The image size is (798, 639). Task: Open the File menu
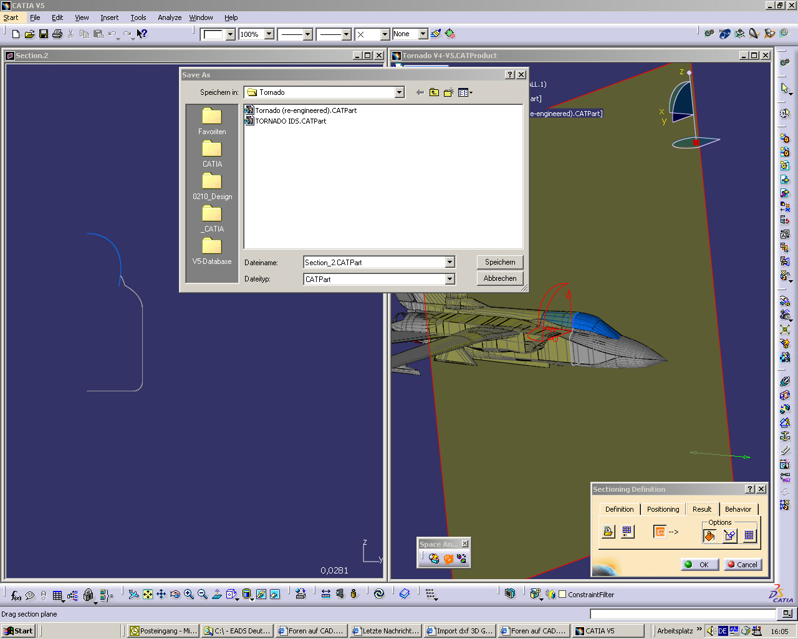(35, 17)
